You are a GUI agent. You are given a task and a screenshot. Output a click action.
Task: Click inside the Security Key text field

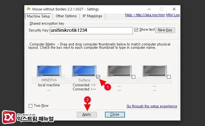tap(91, 30)
